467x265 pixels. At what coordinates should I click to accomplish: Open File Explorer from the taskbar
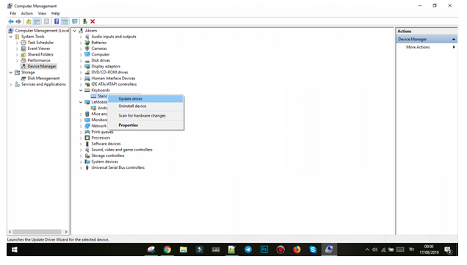click(183, 250)
